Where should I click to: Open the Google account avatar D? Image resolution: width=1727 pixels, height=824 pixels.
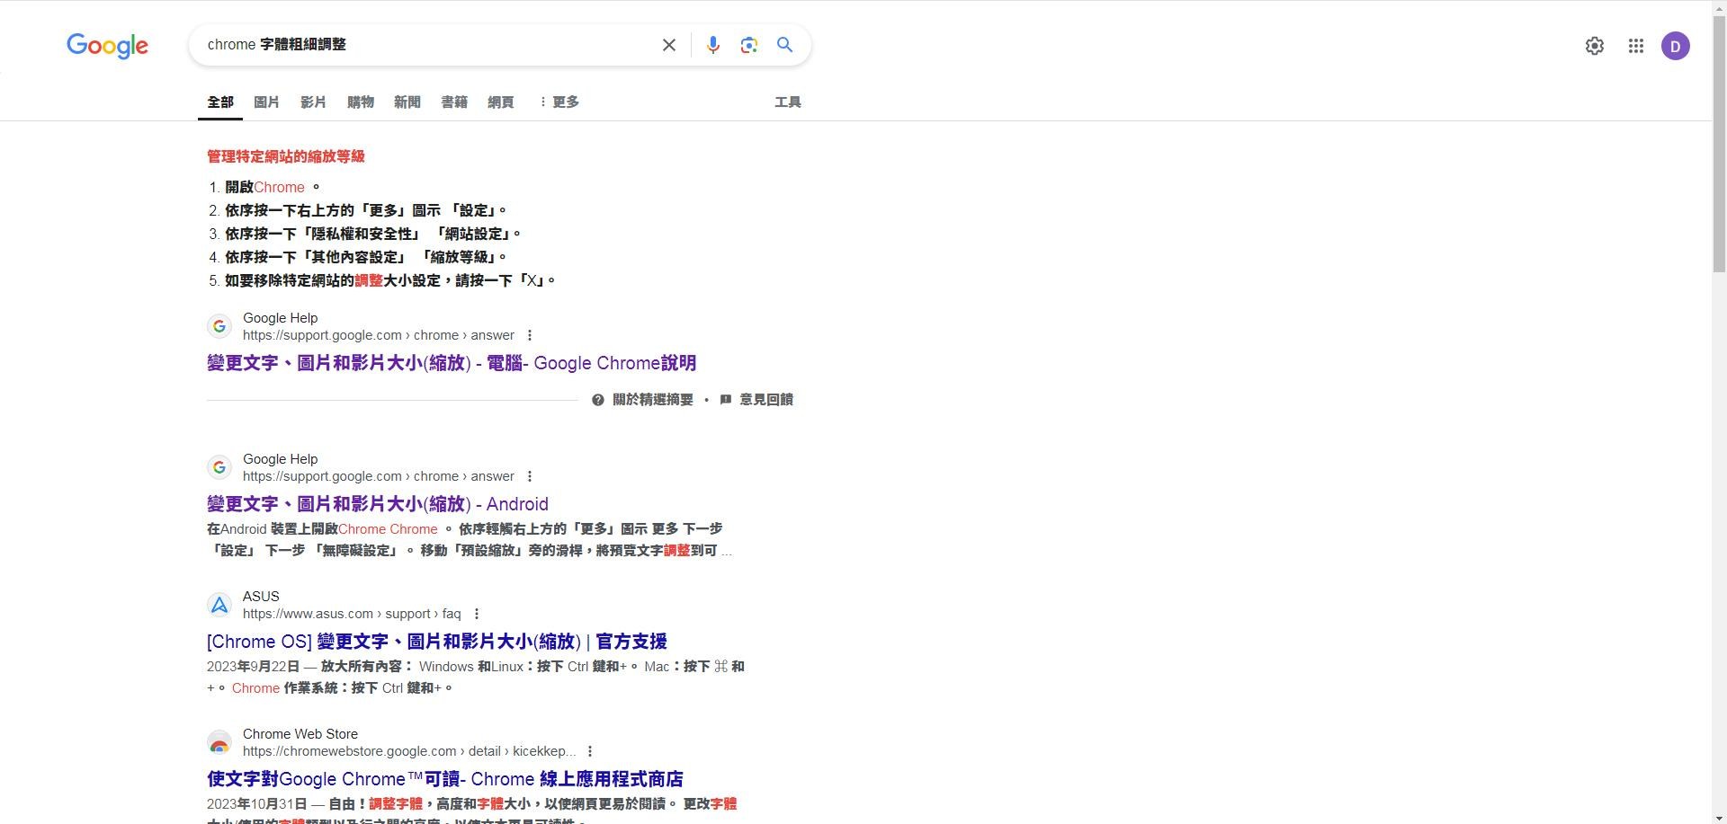coord(1675,46)
